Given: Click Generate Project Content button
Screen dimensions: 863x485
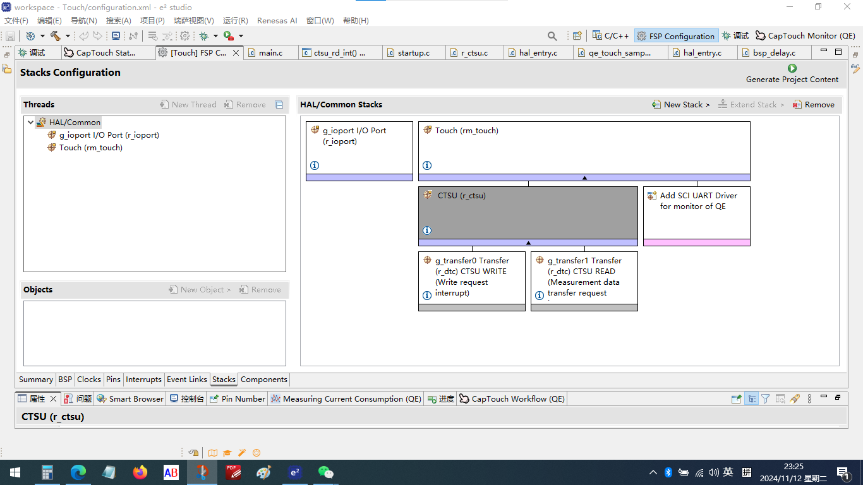Looking at the screenshot, I should [792, 73].
